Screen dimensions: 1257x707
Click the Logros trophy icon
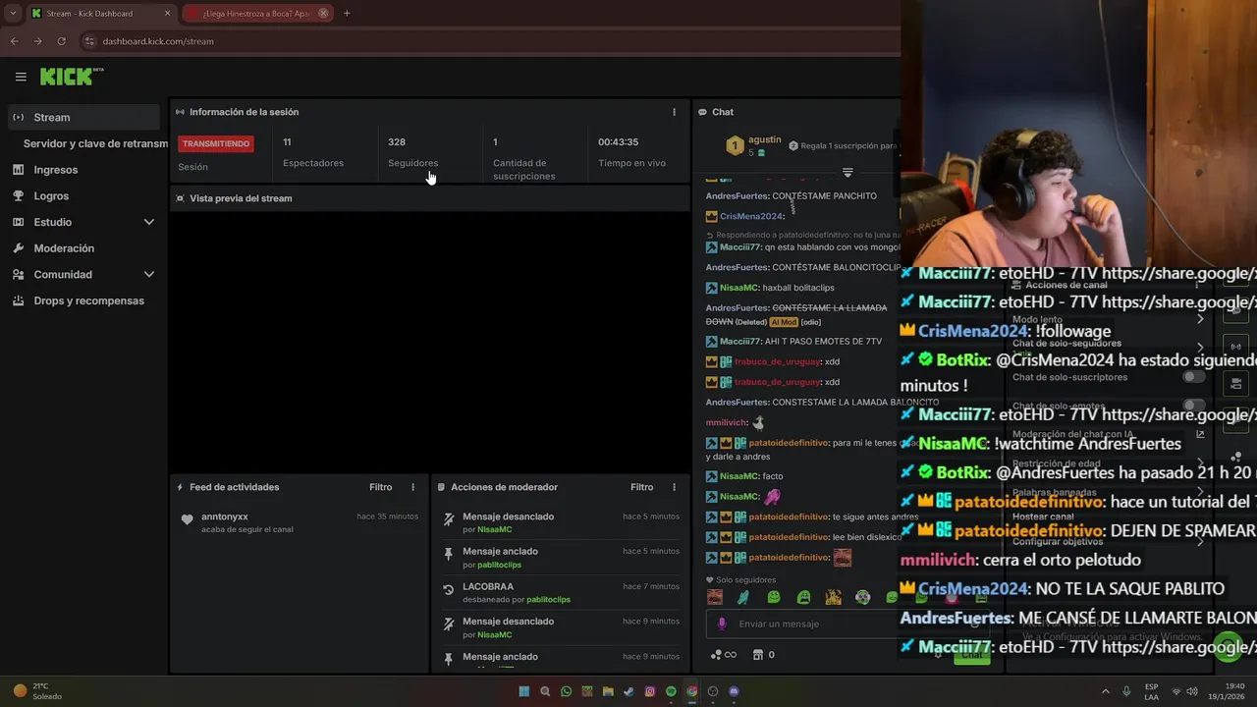coord(18,195)
